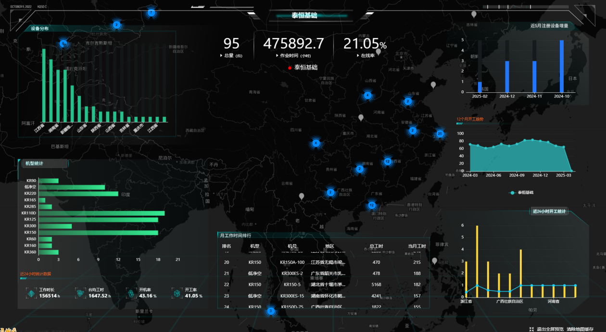Screen dimensions: 606x332
Task: Select cluster marker 12 between 湖南省 and 江西省
Action: 388,161
